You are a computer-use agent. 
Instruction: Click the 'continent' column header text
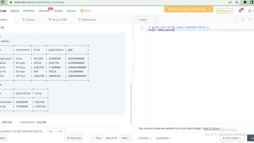tap(23, 50)
